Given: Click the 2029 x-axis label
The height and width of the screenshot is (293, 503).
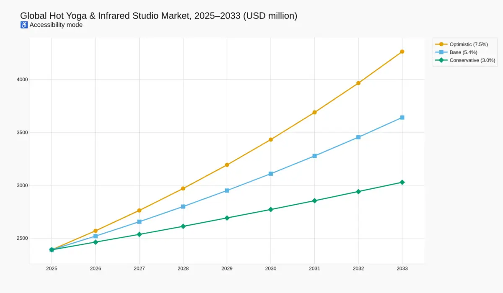Looking at the screenshot, I should pos(227,269).
